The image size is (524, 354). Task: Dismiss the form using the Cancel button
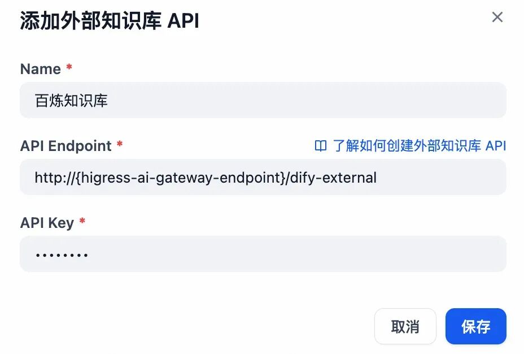pyautogui.click(x=405, y=326)
